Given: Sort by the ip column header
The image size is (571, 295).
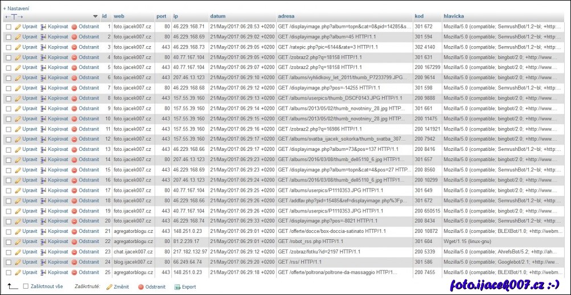Looking at the screenshot, I should pos(175,17).
